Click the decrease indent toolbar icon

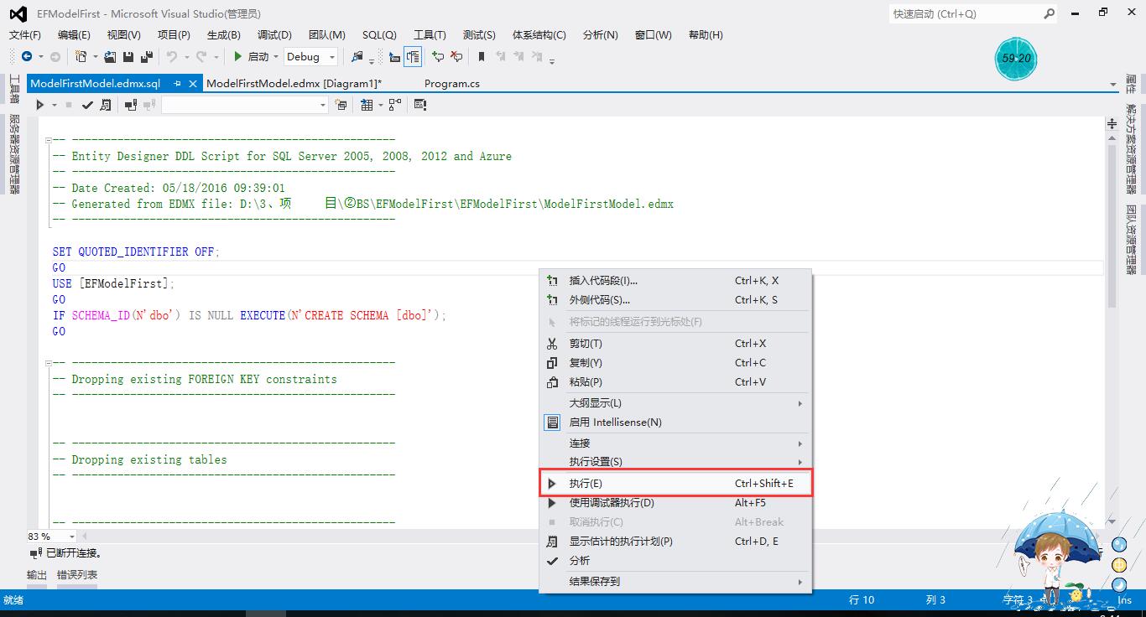click(x=394, y=56)
